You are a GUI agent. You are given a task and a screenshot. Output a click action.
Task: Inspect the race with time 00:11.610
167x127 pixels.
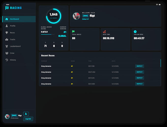point(140,78)
